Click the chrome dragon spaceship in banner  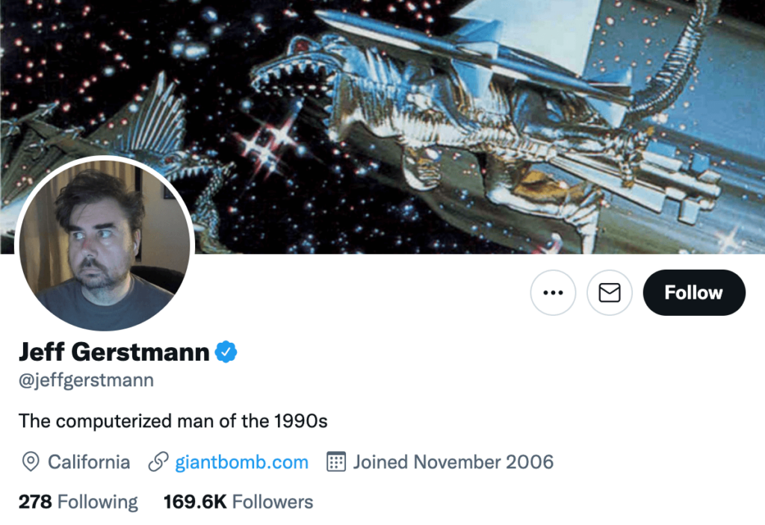pos(463,127)
